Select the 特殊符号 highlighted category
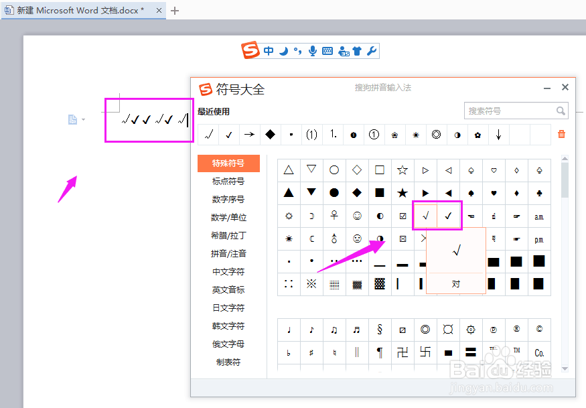The width and height of the screenshot is (586, 408). coord(228,163)
